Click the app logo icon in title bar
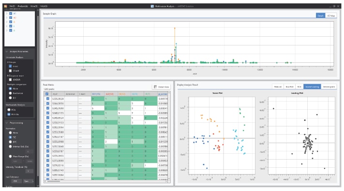 [5, 6]
